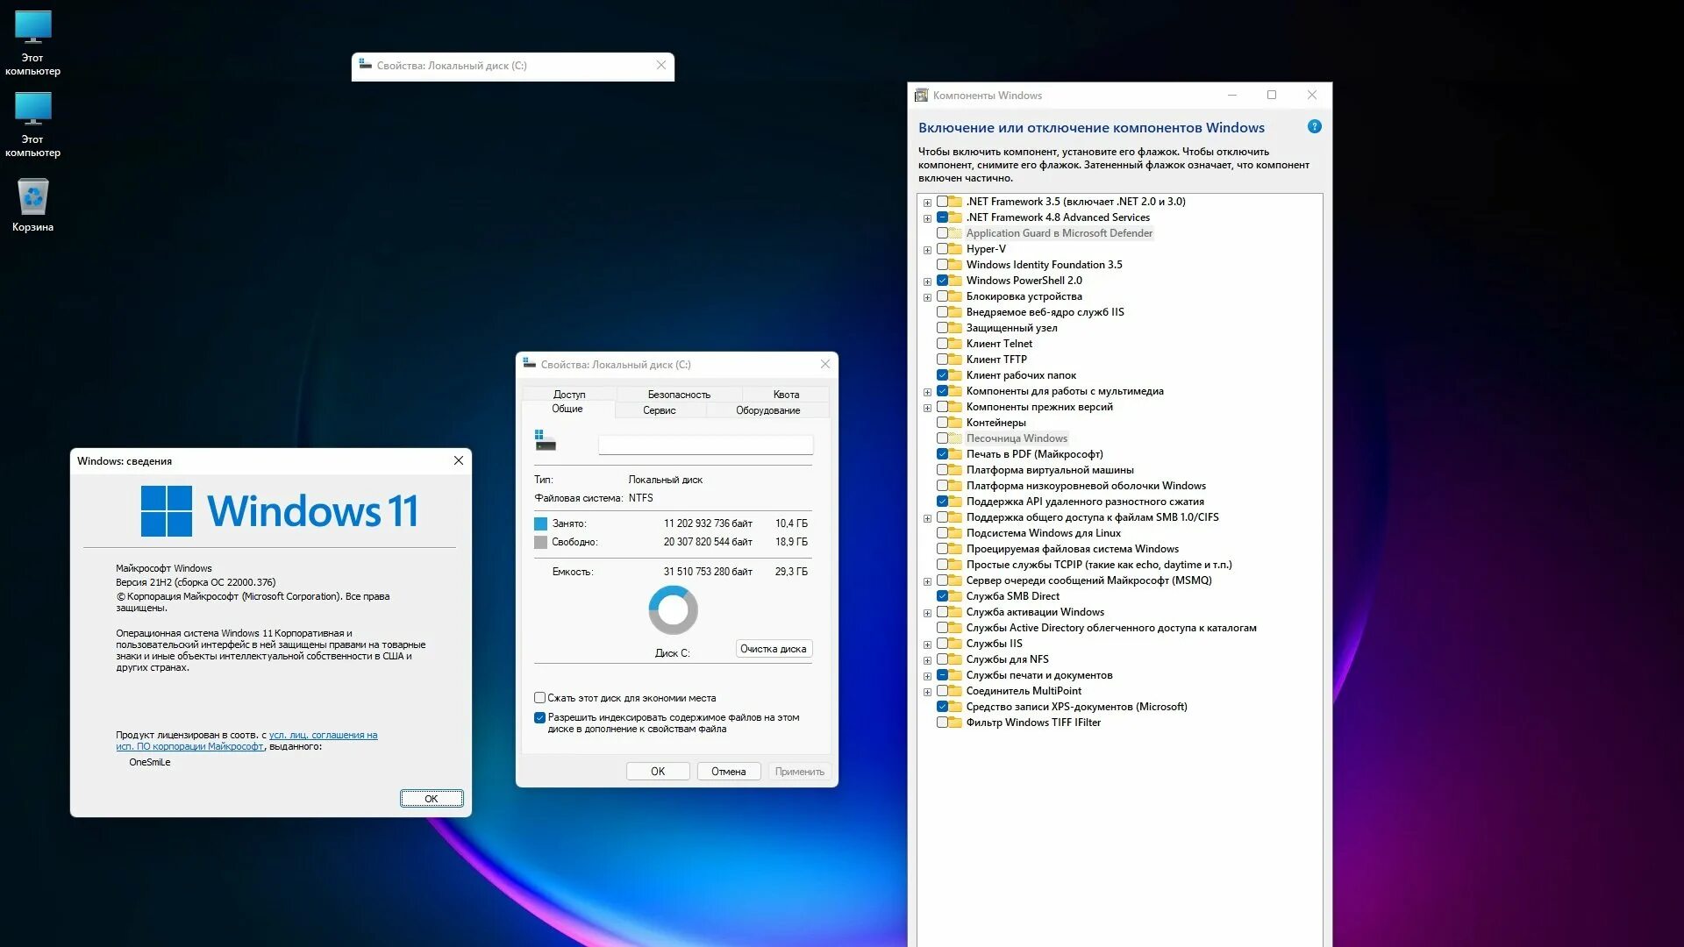Expand the Соединитель MultiPoint tree node
The image size is (1684, 947).
tap(926, 690)
